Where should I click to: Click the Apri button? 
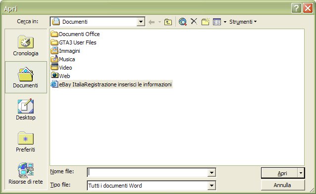[x=279, y=173]
